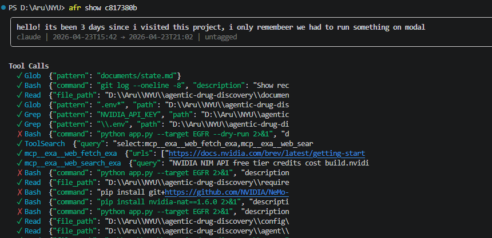
Task: Click the 'hello! its been 3 days' message
Action: point(221,27)
